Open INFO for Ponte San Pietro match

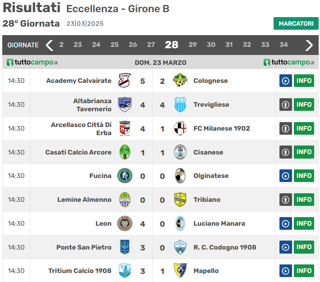[x=304, y=247]
